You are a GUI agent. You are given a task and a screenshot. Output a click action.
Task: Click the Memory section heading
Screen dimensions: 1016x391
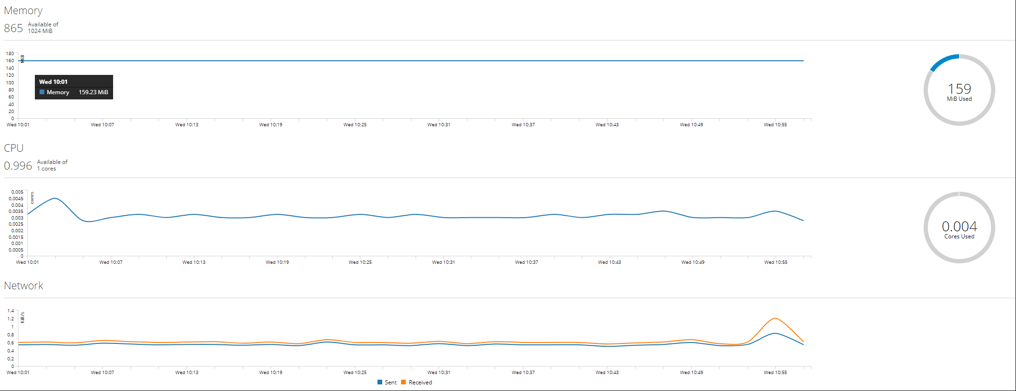point(23,10)
